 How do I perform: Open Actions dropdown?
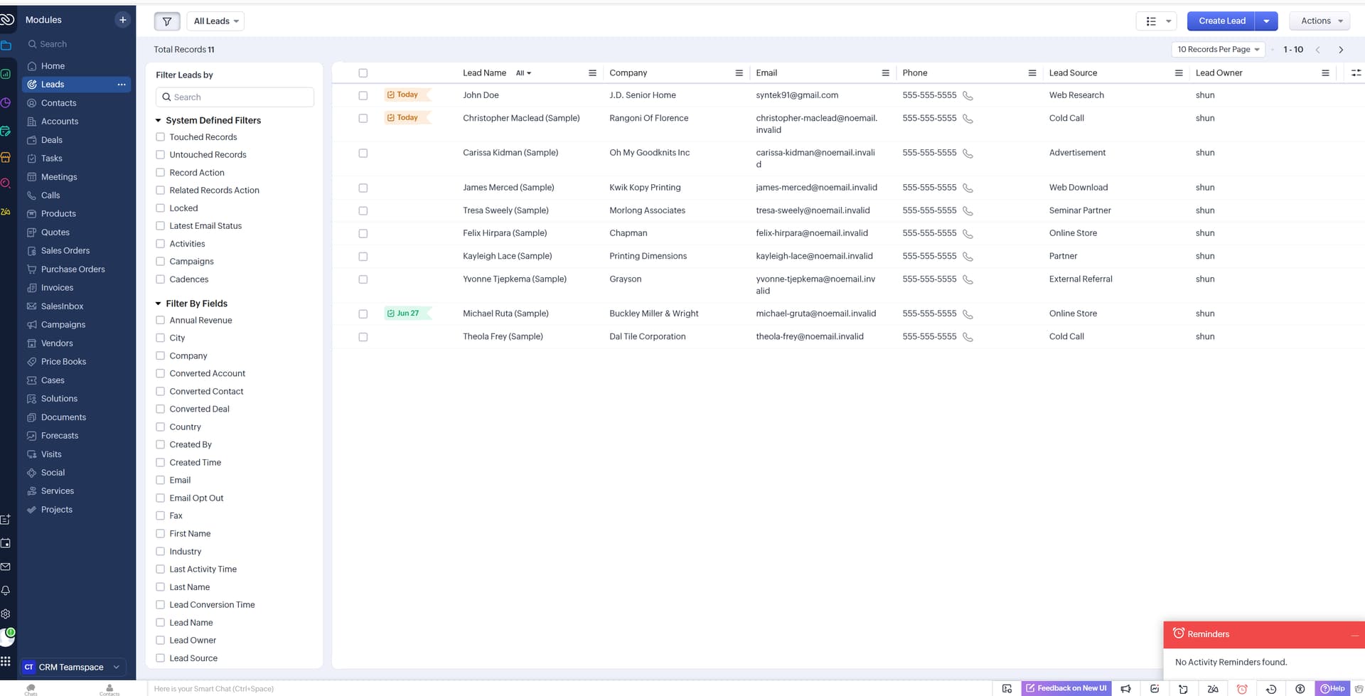[1320, 21]
